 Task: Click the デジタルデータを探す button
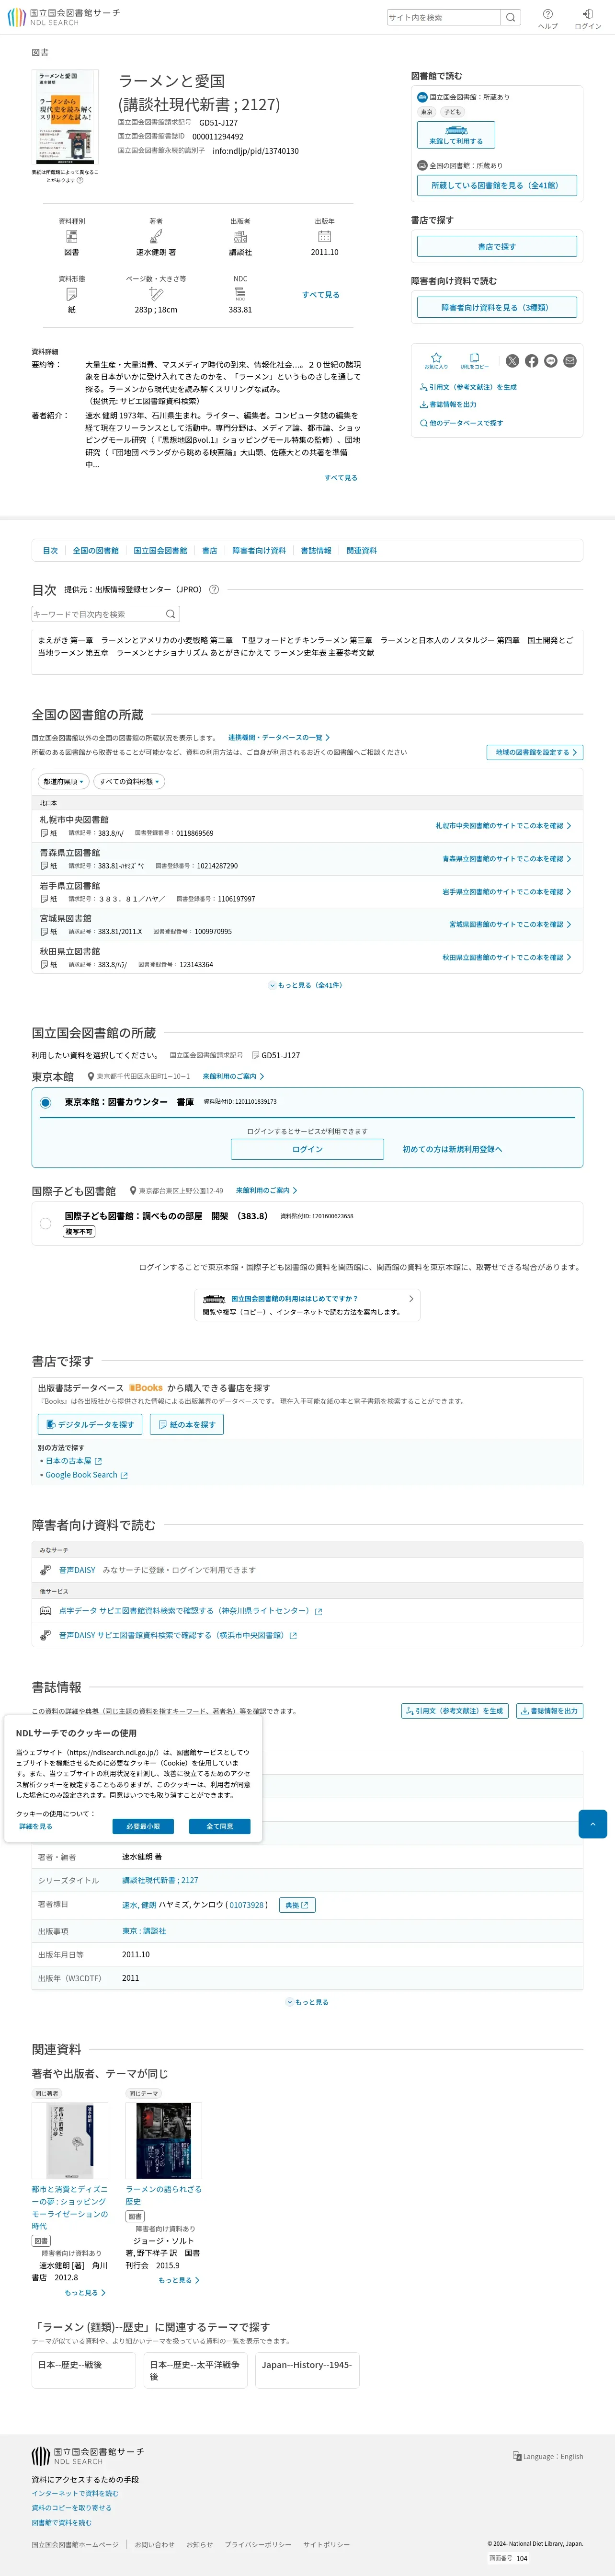click(x=90, y=1424)
